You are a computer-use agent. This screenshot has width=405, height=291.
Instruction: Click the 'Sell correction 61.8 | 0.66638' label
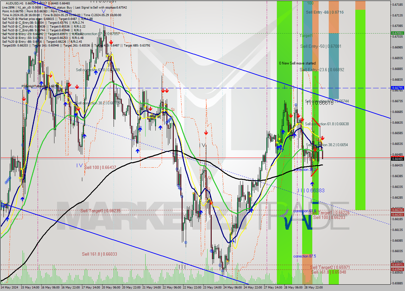327,124
